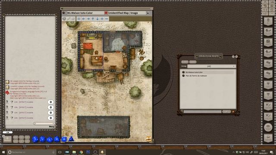Click the minus icon in map toolbar
The width and height of the screenshot is (276, 155).
pyautogui.click(x=107, y=19)
